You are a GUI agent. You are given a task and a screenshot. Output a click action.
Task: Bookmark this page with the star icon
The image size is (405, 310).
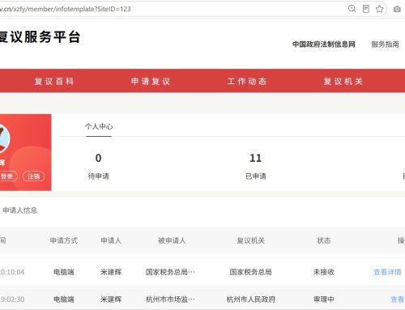point(380,9)
